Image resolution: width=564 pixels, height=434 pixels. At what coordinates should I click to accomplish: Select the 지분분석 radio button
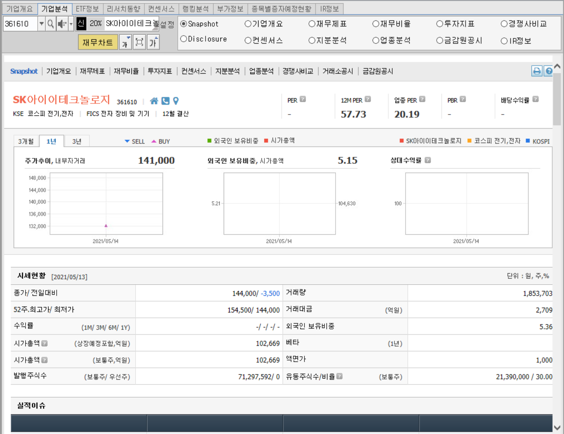tap(312, 40)
